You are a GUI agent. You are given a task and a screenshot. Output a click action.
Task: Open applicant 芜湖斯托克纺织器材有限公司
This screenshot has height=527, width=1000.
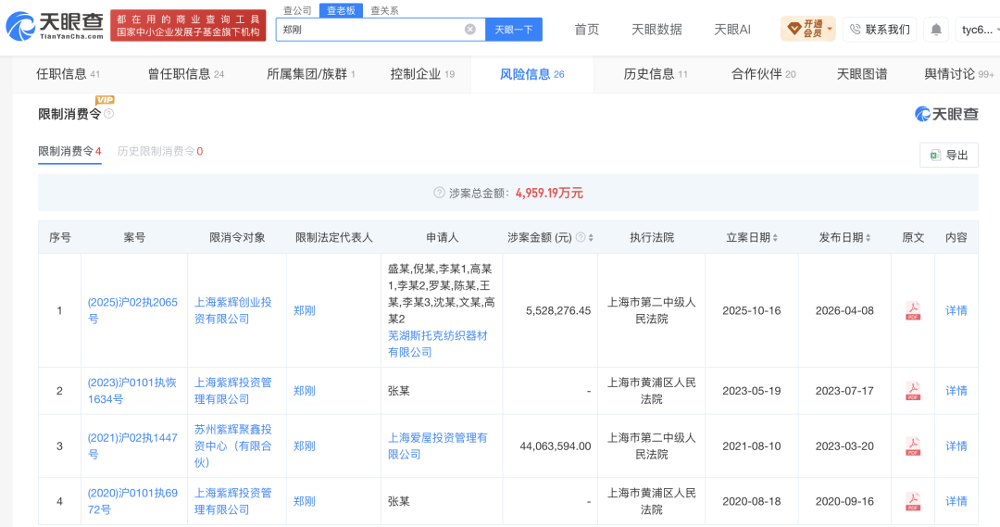click(437, 344)
